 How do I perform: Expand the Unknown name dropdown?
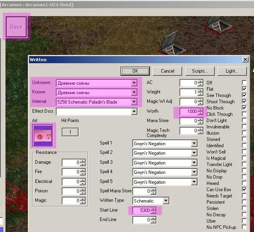tap(134, 83)
